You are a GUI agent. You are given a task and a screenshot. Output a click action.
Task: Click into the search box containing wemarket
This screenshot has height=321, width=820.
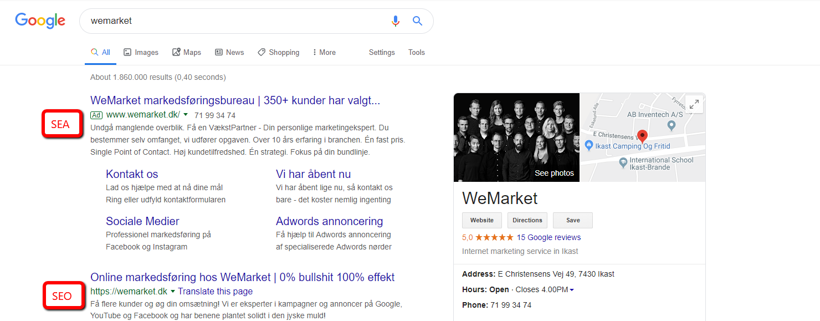pos(235,21)
